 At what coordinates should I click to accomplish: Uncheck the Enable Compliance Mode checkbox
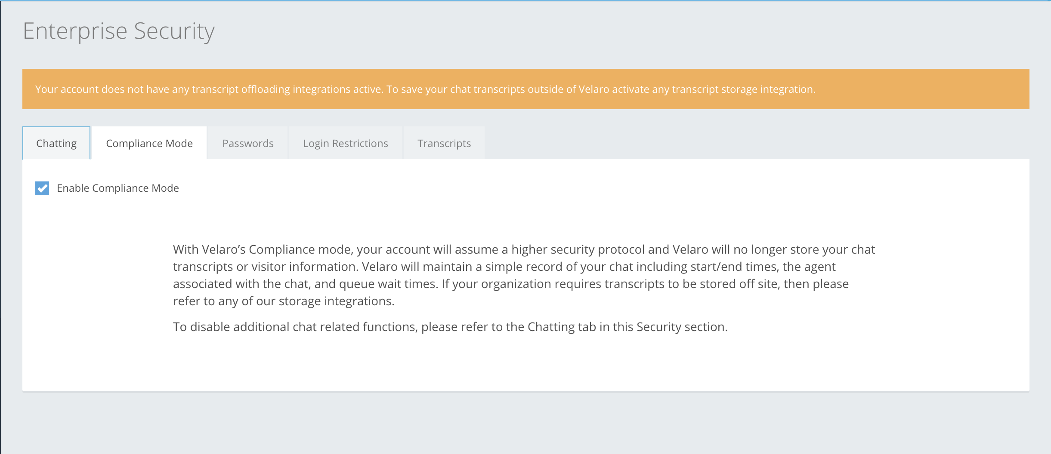(42, 188)
